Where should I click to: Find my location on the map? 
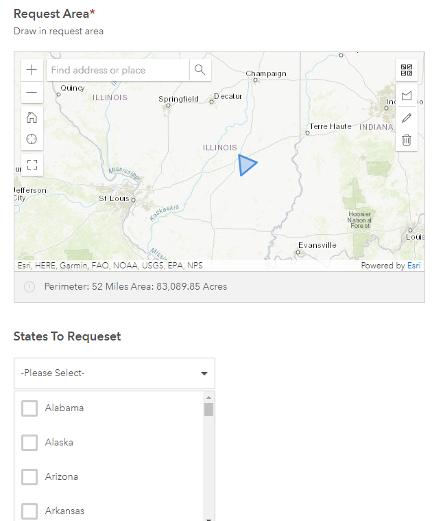[x=32, y=139]
